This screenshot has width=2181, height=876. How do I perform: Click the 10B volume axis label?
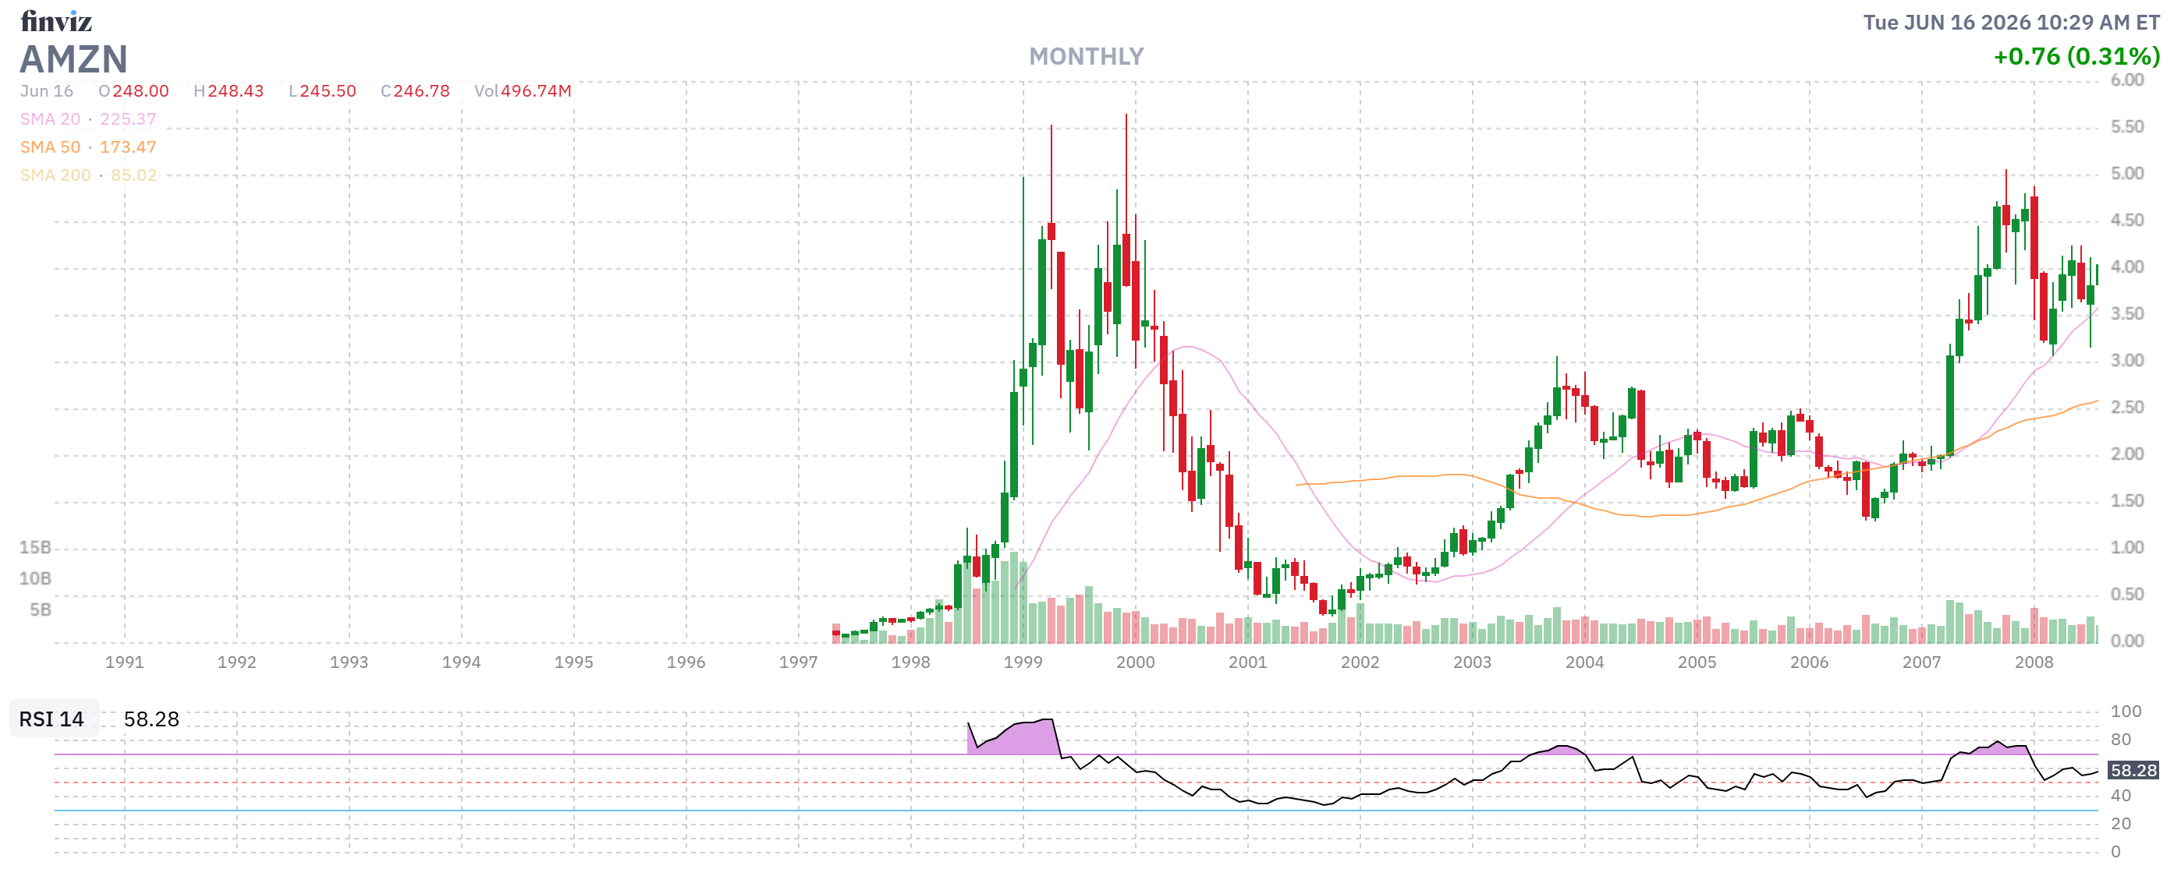[x=36, y=579]
